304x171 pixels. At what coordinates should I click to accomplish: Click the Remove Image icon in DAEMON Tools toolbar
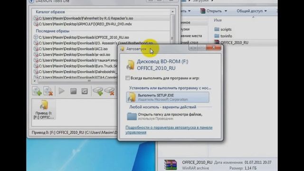48,91
